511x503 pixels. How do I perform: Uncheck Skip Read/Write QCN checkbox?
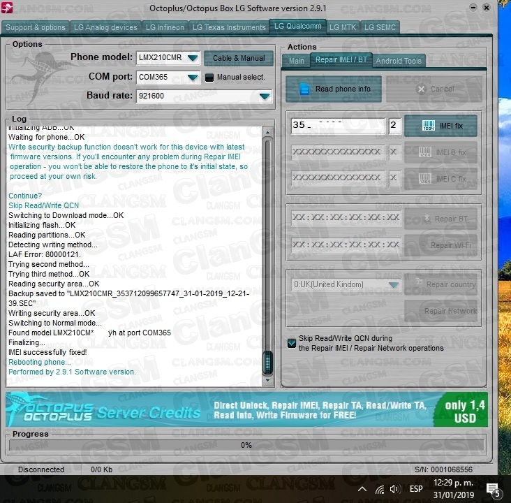pyautogui.click(x=292, y=343)
